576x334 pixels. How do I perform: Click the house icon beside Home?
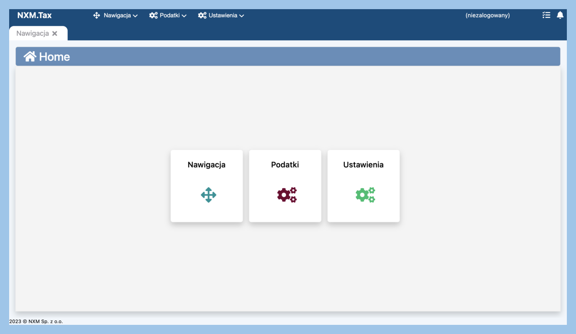pos(30,56)
